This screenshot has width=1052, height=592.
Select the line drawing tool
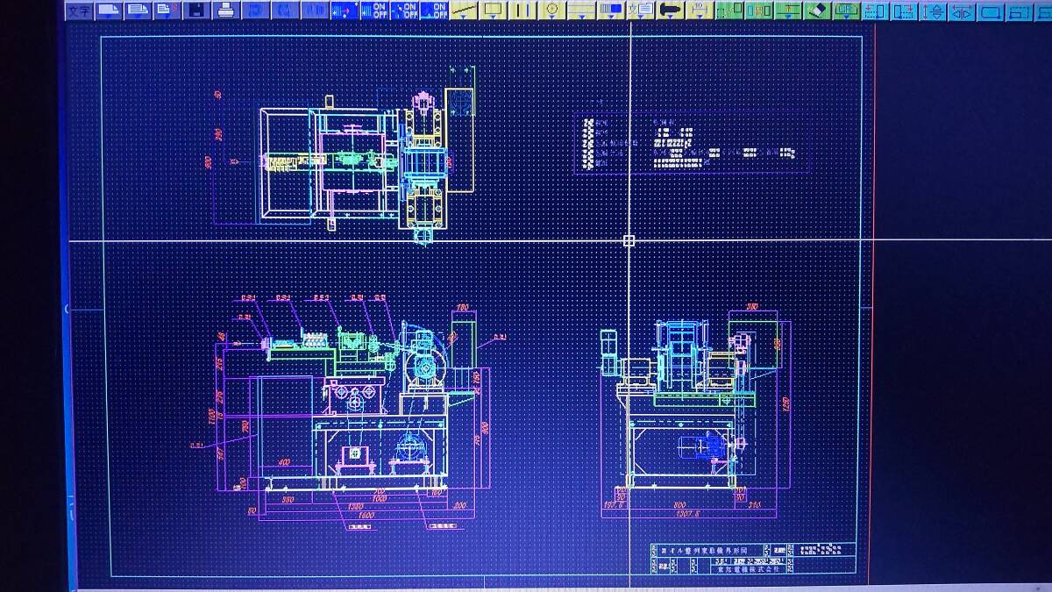coord(463,11)
